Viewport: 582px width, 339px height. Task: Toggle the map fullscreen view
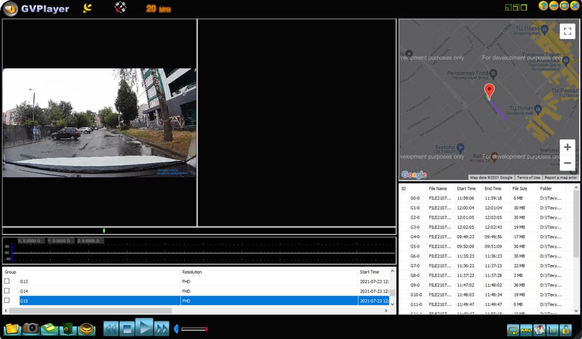[x=567, y=31]
